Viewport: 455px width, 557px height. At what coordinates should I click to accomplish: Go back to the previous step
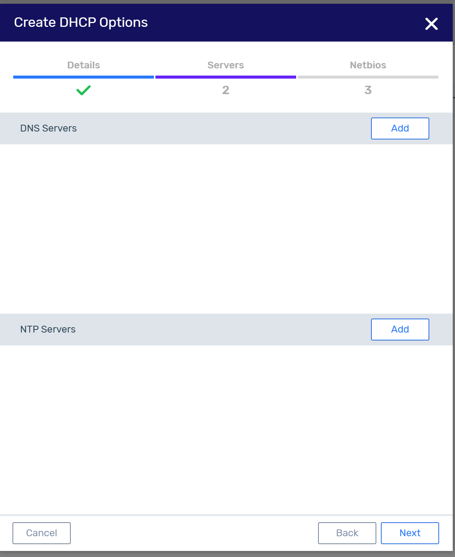pyautogui.click(x=347, y=533)
